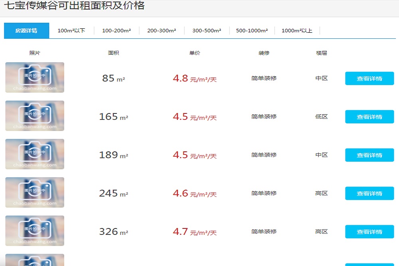The height and width of the screenshot is (266, 399).
Task: Switch to the 300-500m² tab
Action: (207, 31)
